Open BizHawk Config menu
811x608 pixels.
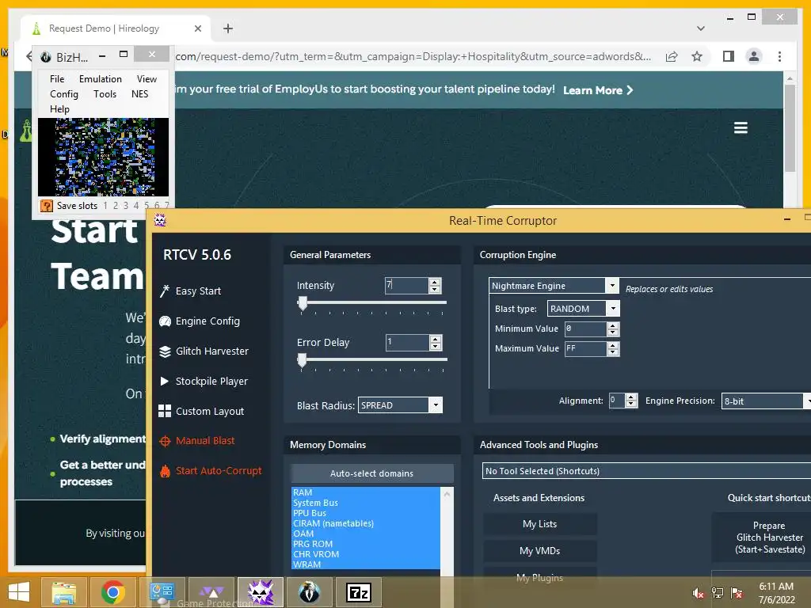coord(64,94)
